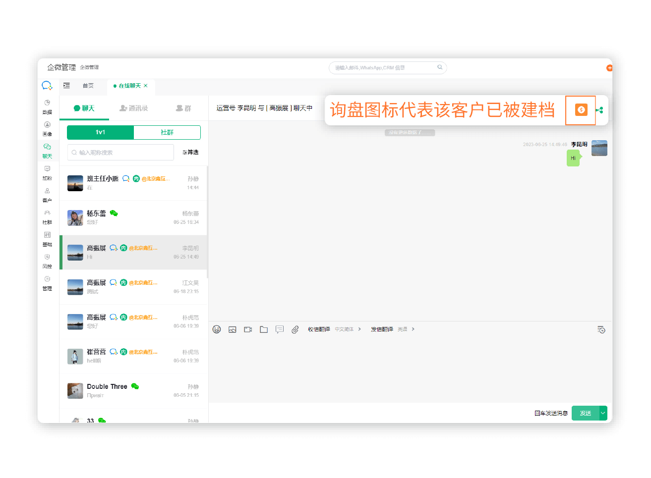This screenshot has width=651, height=478.
Task: Click the orange inquiry icon in chat header
Action: point(581,110)
